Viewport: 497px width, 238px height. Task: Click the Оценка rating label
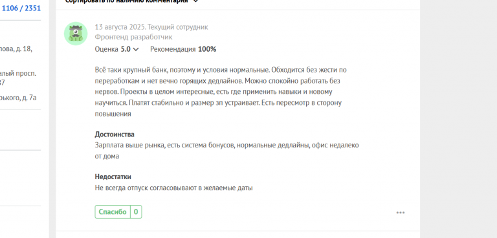pyautogui.click(x=107, y=49)
